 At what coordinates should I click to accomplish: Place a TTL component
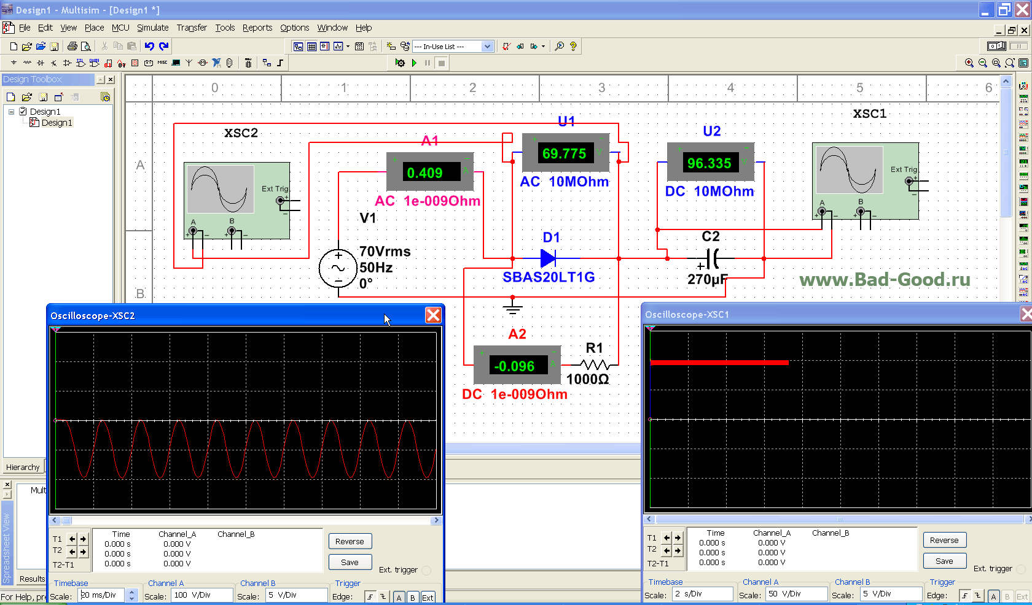point(80,63)
